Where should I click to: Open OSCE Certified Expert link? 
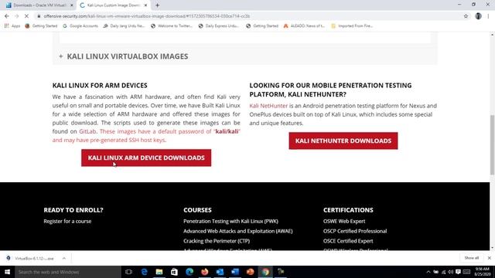pos(348,241)
